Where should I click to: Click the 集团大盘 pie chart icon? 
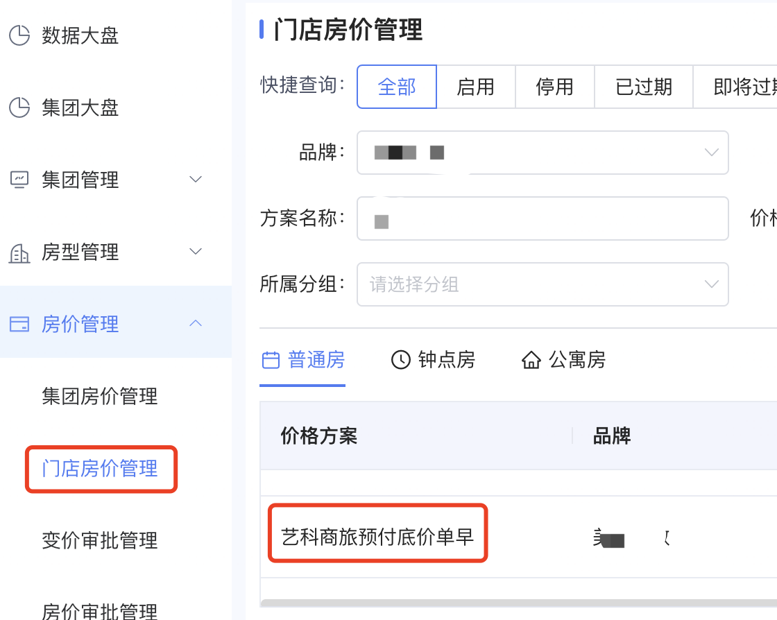20,107
